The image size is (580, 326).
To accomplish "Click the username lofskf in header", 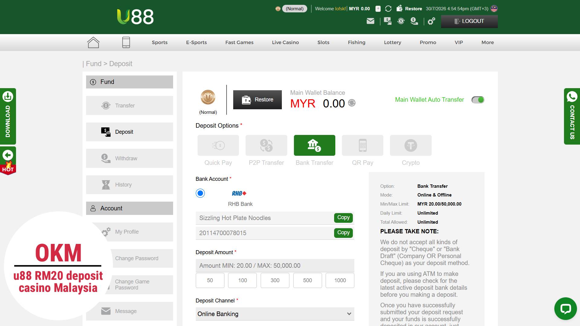I will tap(340, 9).
